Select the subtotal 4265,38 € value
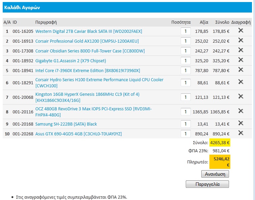Image resolution: width=255 pixels, height=200 pixels. [x=220, y=142]
